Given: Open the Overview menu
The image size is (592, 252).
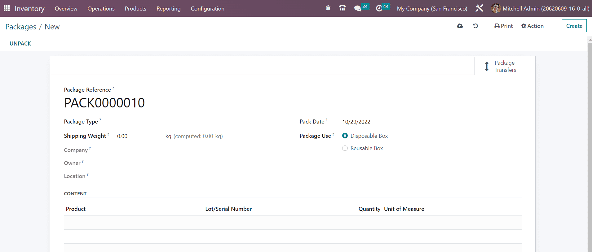Looking at the screenshot, I should pyautogui.click(x=66, y=8).
